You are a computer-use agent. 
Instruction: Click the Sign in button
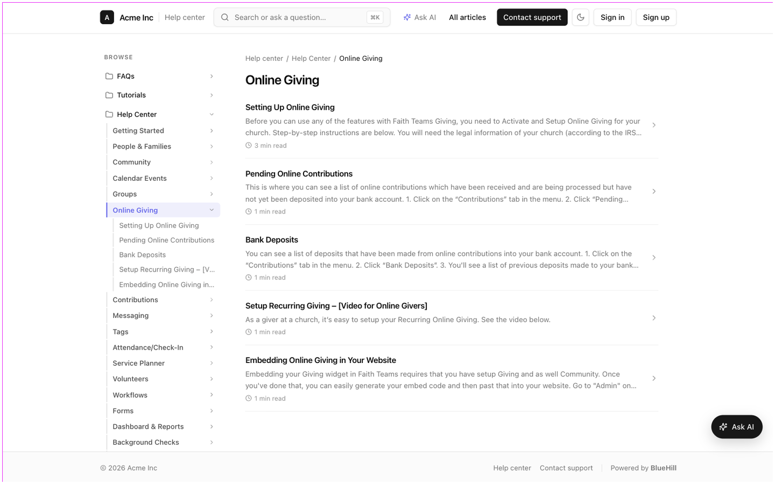coord(612,17)
